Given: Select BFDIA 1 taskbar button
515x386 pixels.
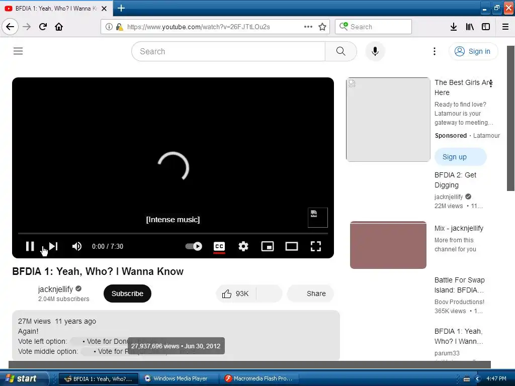Looking at the screenshot, I should [x=98, y=378].
